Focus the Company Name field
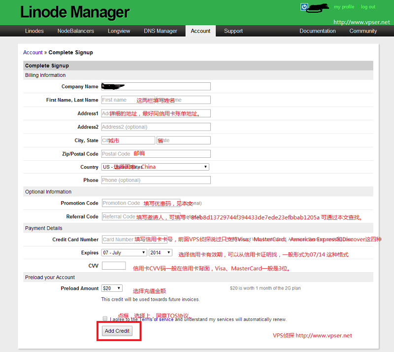The height and width of the screenshot is (352, 394). (x=156, y=86)
